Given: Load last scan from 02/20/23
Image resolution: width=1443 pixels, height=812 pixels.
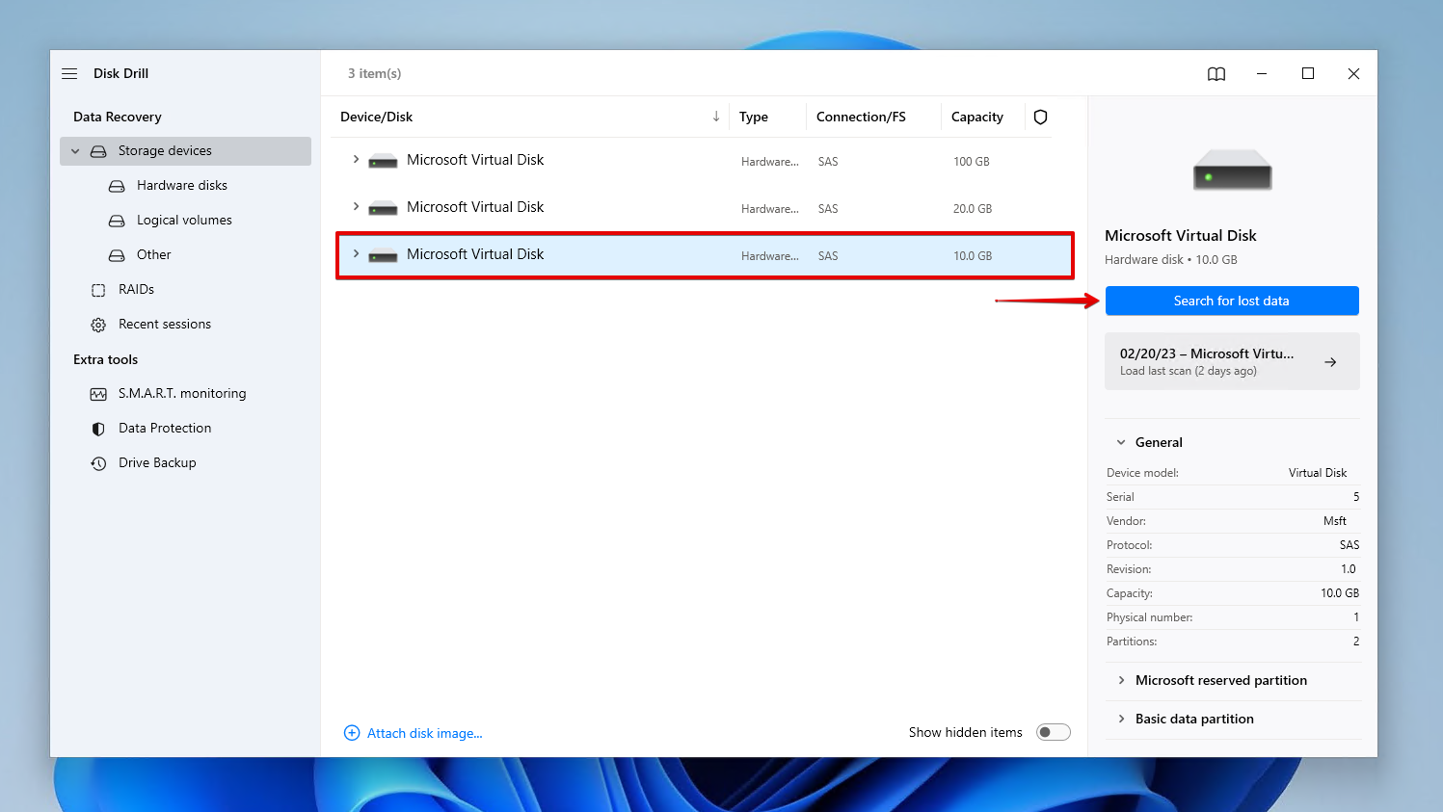Looking at the screenshot, I should tap(1232, 361).
